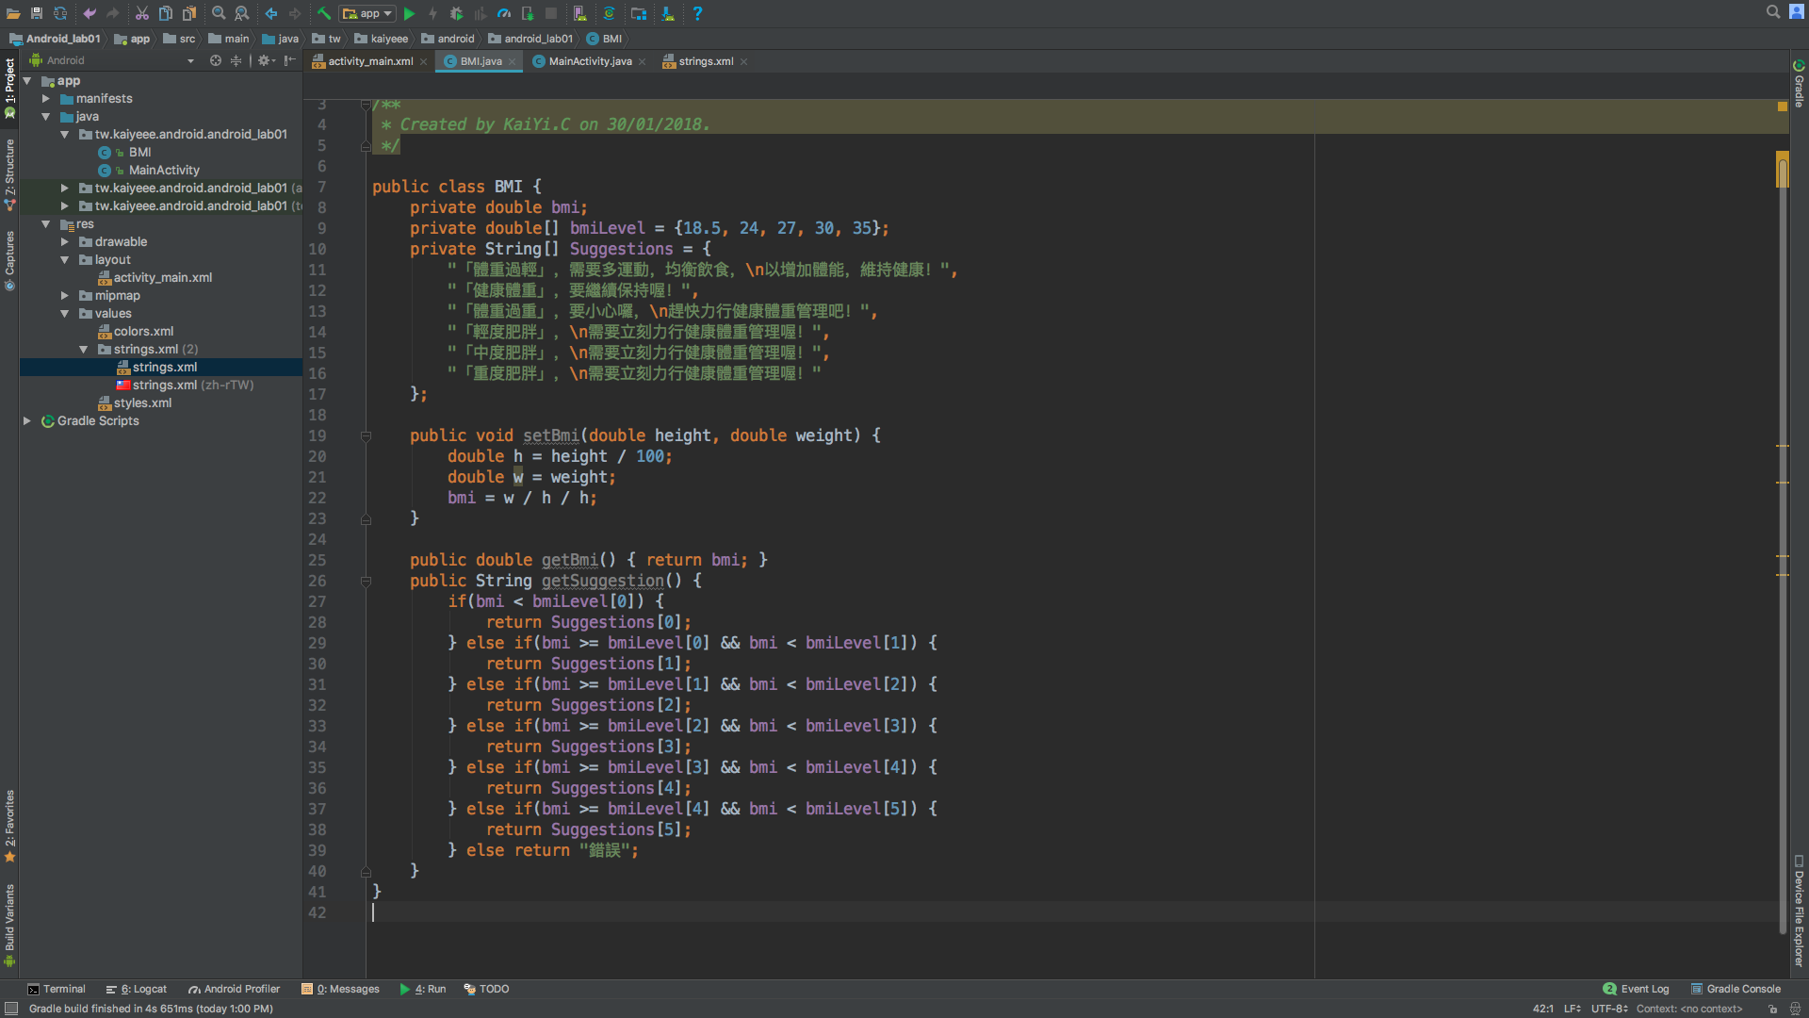1809x1018 pixels.
Task: Select colors.xml in project tree
Action: pos(143,332)
